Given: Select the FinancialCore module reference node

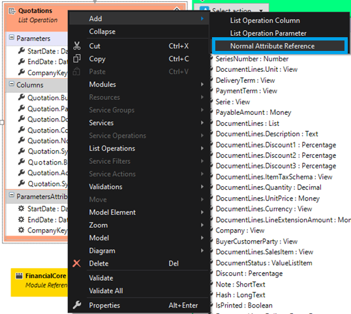Looking at the screenshot, I should pyautogui.click(x=39, y=282).
